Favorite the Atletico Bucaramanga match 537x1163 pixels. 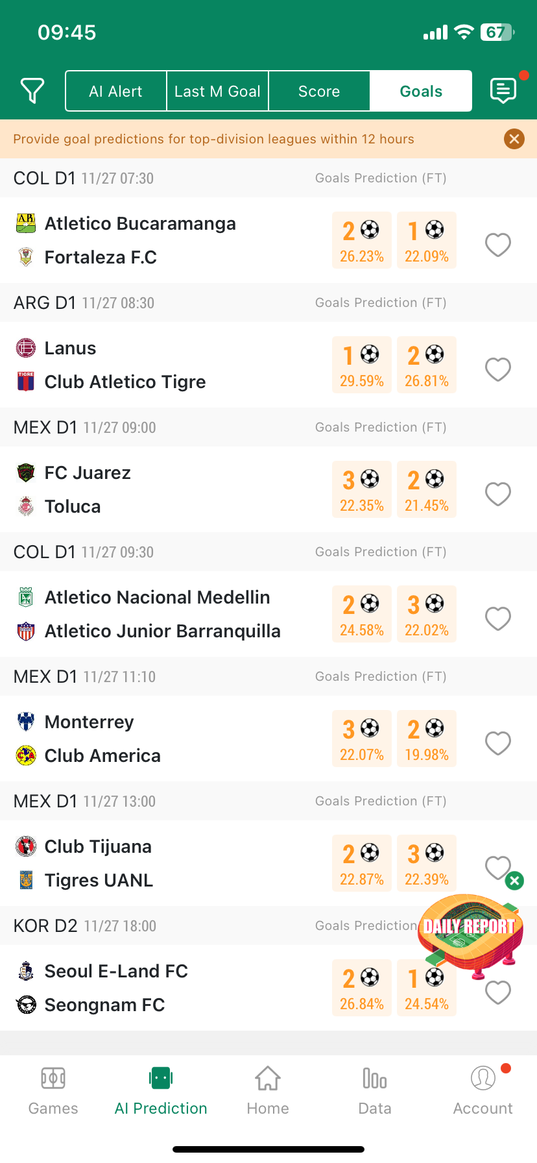coord(498,245)
